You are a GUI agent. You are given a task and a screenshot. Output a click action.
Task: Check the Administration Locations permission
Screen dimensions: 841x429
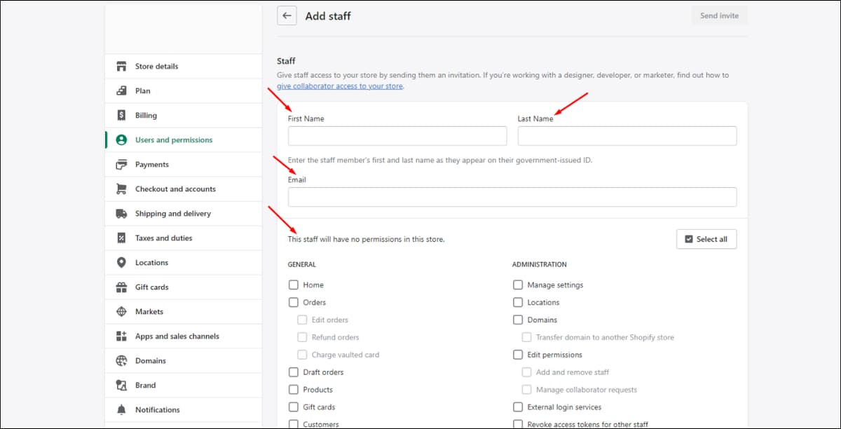518,303
